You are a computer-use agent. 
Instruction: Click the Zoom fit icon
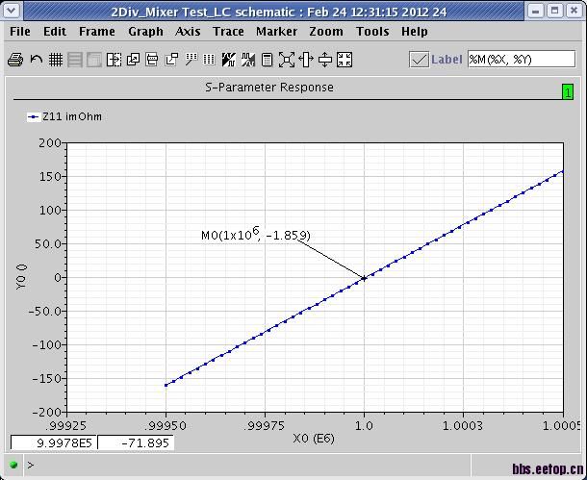tap(287, 60)
